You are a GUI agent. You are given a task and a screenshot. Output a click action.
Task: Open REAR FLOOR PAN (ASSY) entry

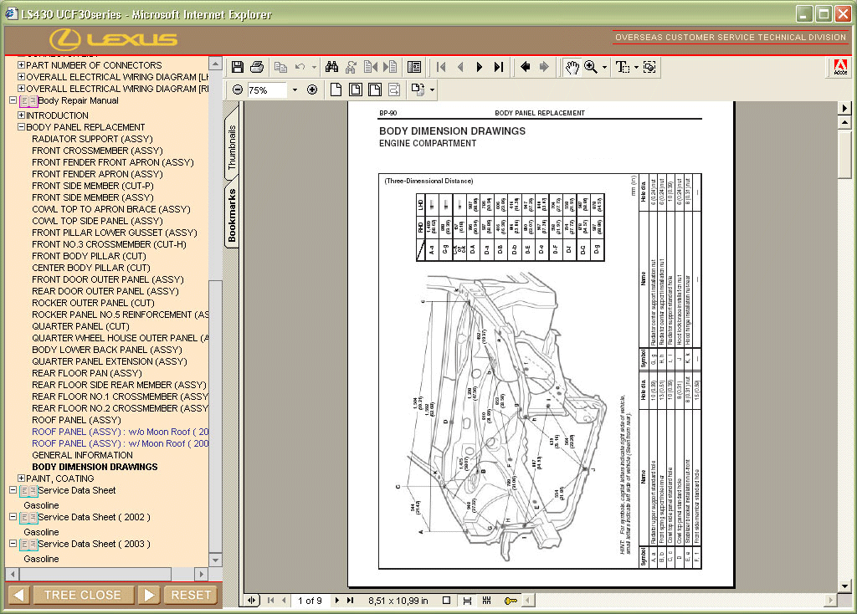point(87,373)
